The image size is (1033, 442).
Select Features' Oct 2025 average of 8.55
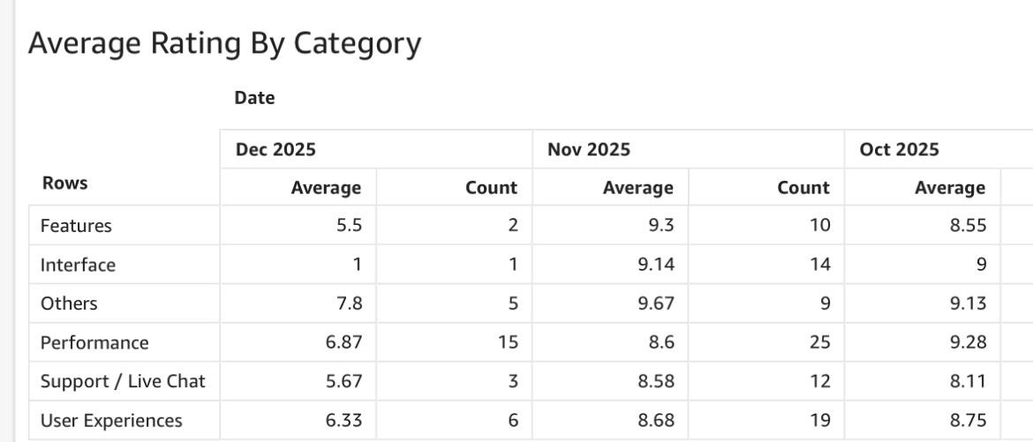pyautogui.click(x=968, y=226)
